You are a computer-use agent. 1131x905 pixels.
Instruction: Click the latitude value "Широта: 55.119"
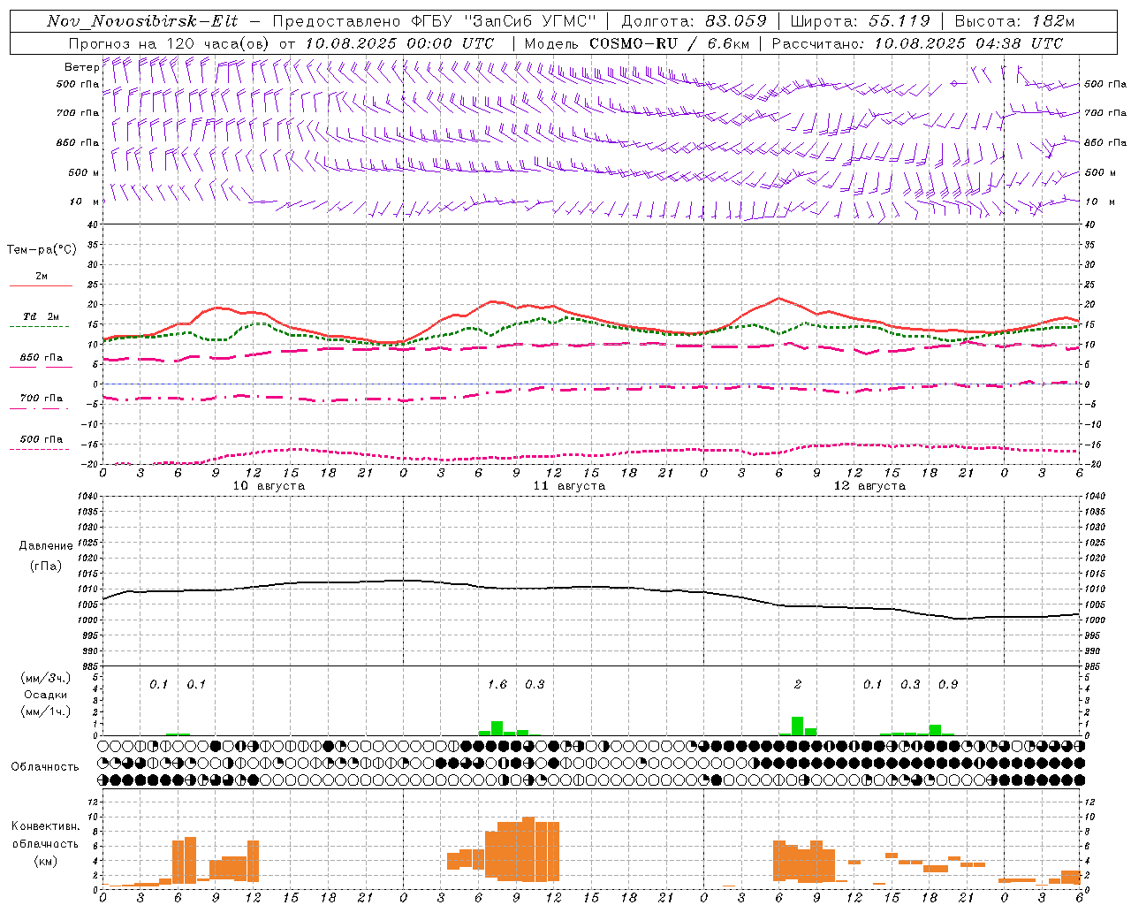860,21
